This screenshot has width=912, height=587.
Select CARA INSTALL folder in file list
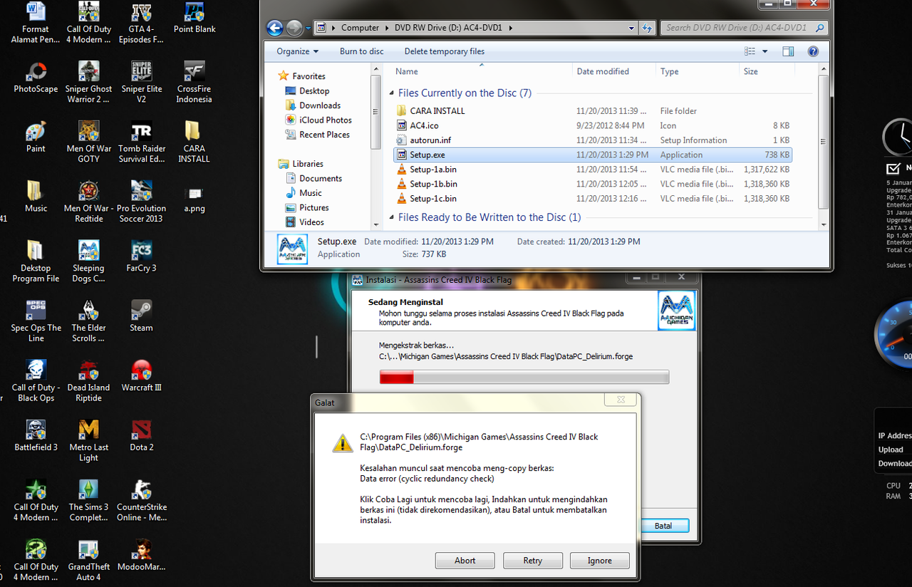pos(592,111)
